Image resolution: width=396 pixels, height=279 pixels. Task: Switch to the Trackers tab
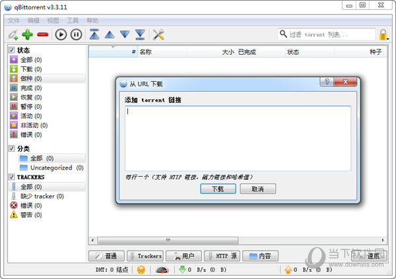[x=145, y=256]
